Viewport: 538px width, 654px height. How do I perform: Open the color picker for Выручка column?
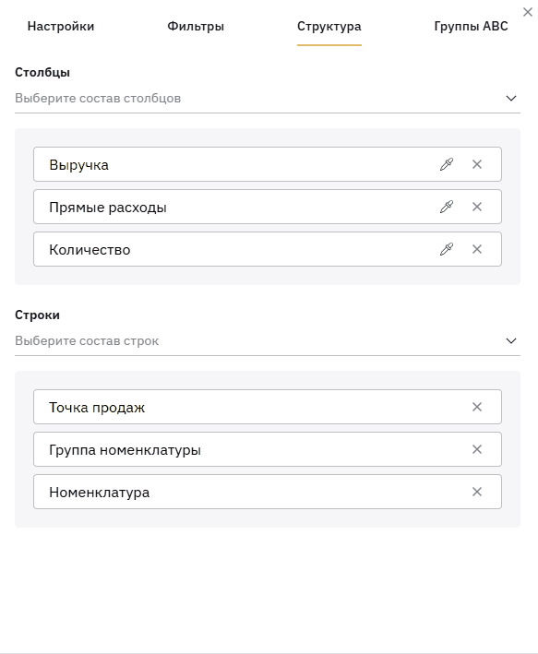(447, 164)
